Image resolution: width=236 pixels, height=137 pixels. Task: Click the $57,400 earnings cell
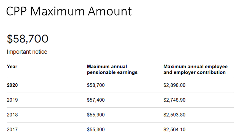pos(96,100)
